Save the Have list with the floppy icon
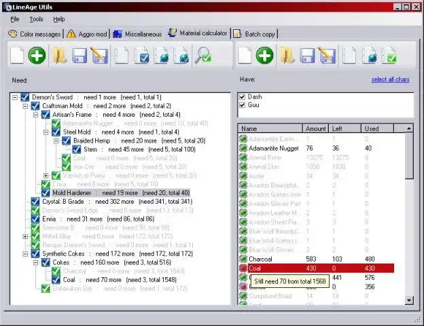Screen dimensions: 424x326 [307, 56]
